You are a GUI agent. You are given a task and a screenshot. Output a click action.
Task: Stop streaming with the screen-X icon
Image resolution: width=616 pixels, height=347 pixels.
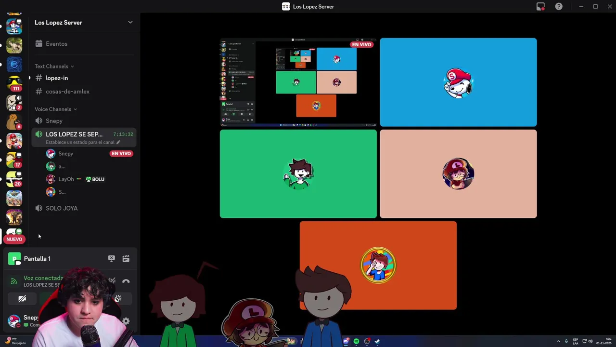coord(112,259)
